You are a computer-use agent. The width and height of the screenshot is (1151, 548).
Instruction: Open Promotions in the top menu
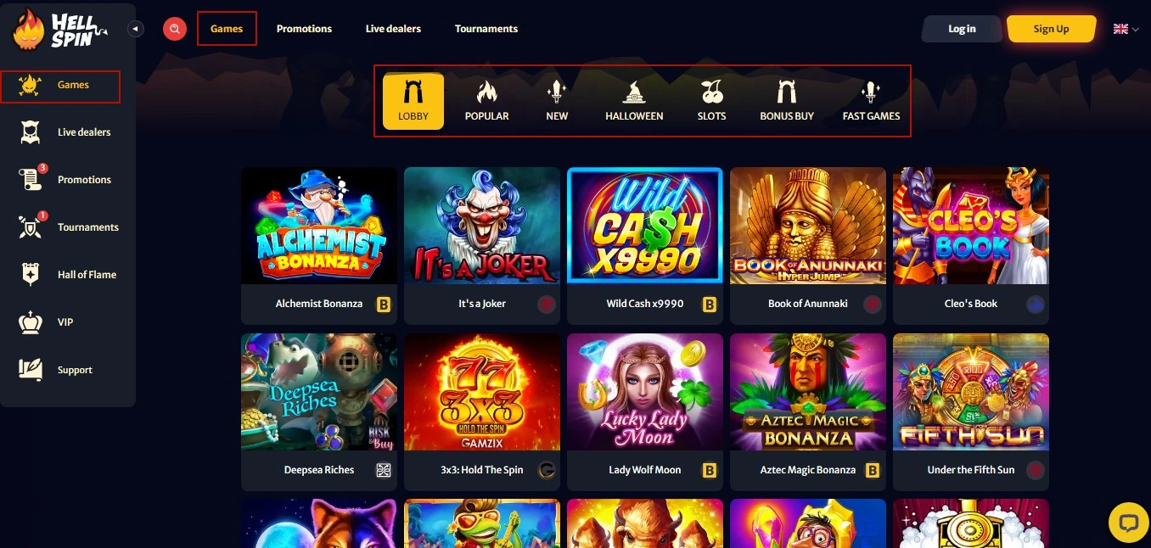point(304,29)
